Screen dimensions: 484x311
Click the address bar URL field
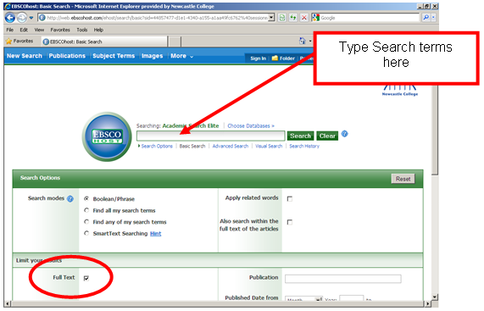[x=153, y=18]
